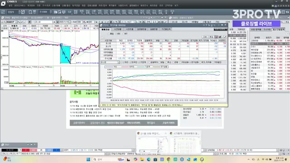Click the 펀드공시 link
The image size is (290, 163).
tap(151, 123)
